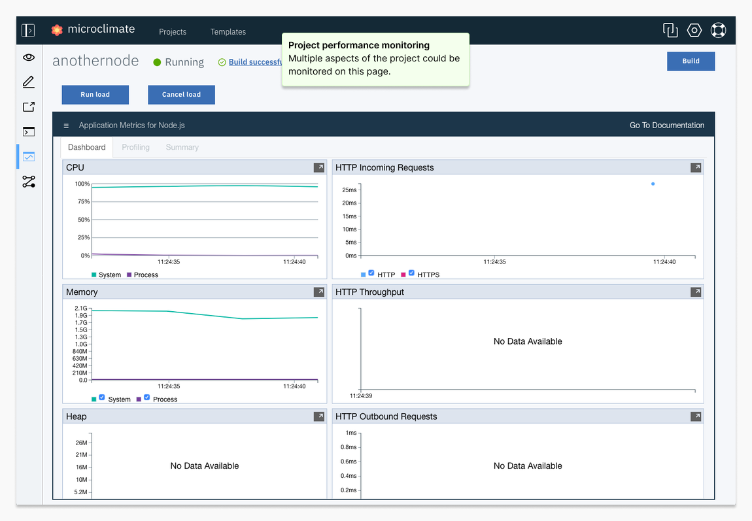Expand the CPU chart to full view
The image size is (752, 521).
click(x=319, y=167)
